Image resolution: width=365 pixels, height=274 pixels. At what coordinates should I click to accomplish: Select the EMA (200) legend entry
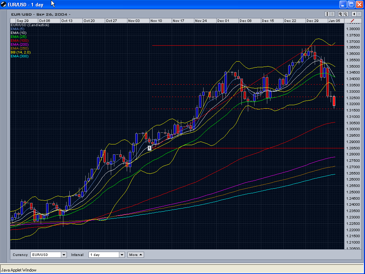pos(19,45)
